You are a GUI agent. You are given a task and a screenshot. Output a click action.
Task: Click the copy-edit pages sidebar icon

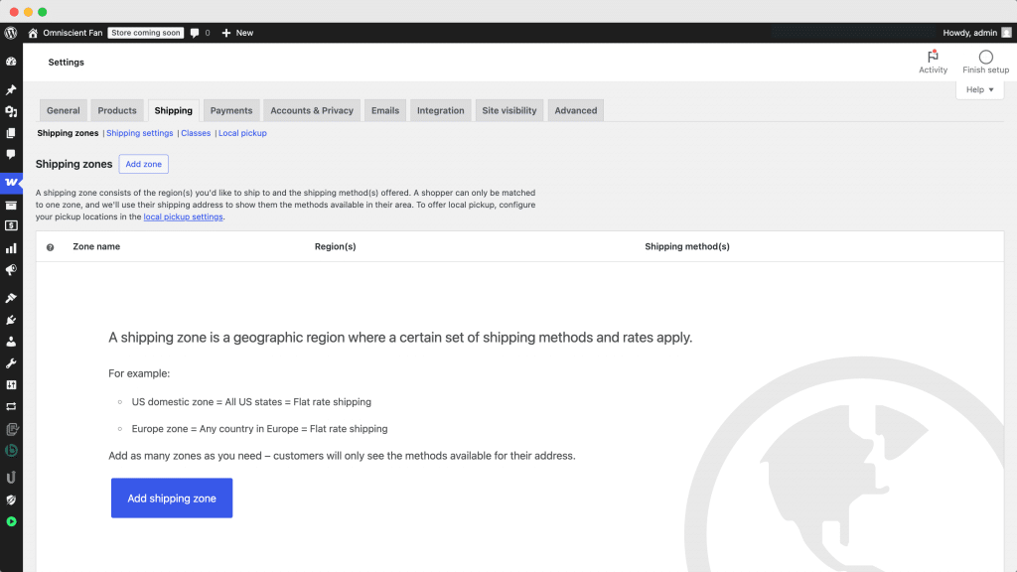click(x=11, y=429)
